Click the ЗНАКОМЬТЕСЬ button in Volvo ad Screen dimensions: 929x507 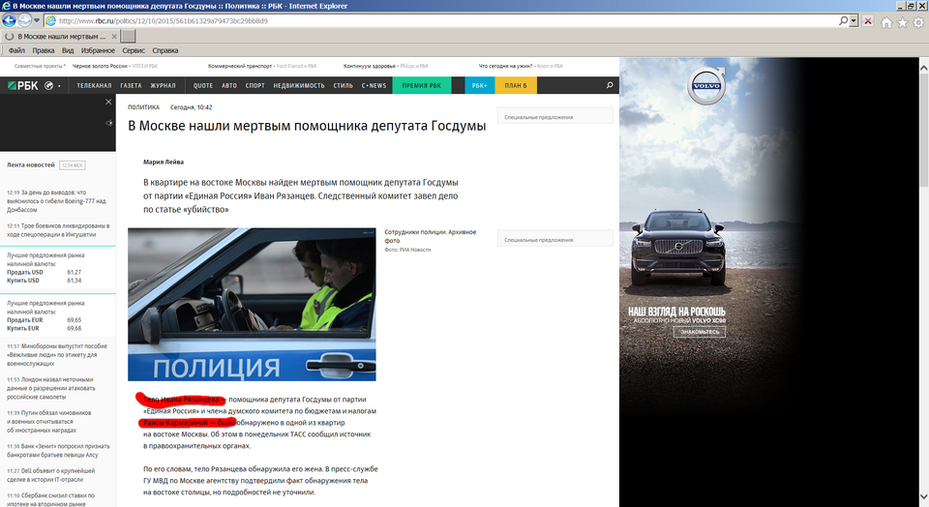click(700, 332)
